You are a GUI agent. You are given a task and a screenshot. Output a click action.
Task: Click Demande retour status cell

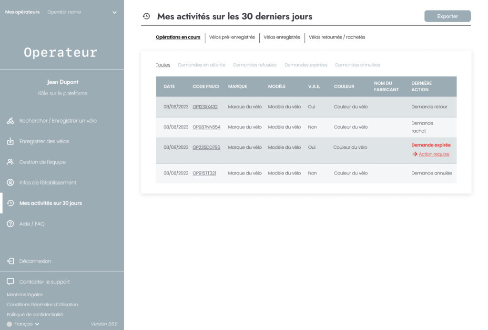coord(429,107)
